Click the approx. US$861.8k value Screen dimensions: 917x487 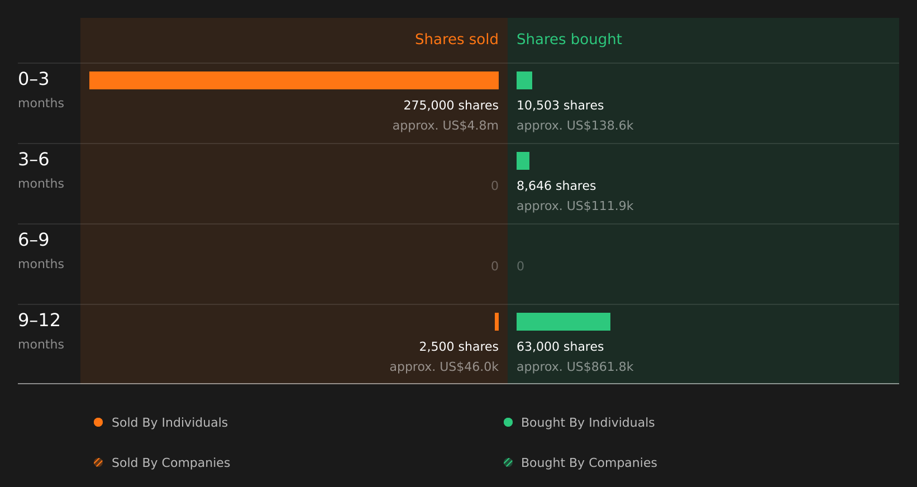(x=575, y=367)
